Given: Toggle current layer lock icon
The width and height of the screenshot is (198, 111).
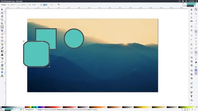Looking at the screenshot, I should pos(23,110).
